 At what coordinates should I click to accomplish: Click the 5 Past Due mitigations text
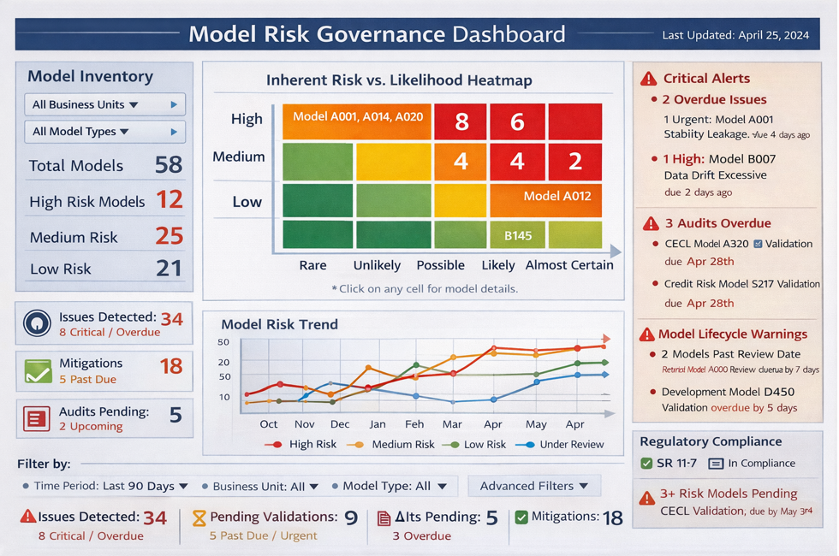tap(87, 380)
